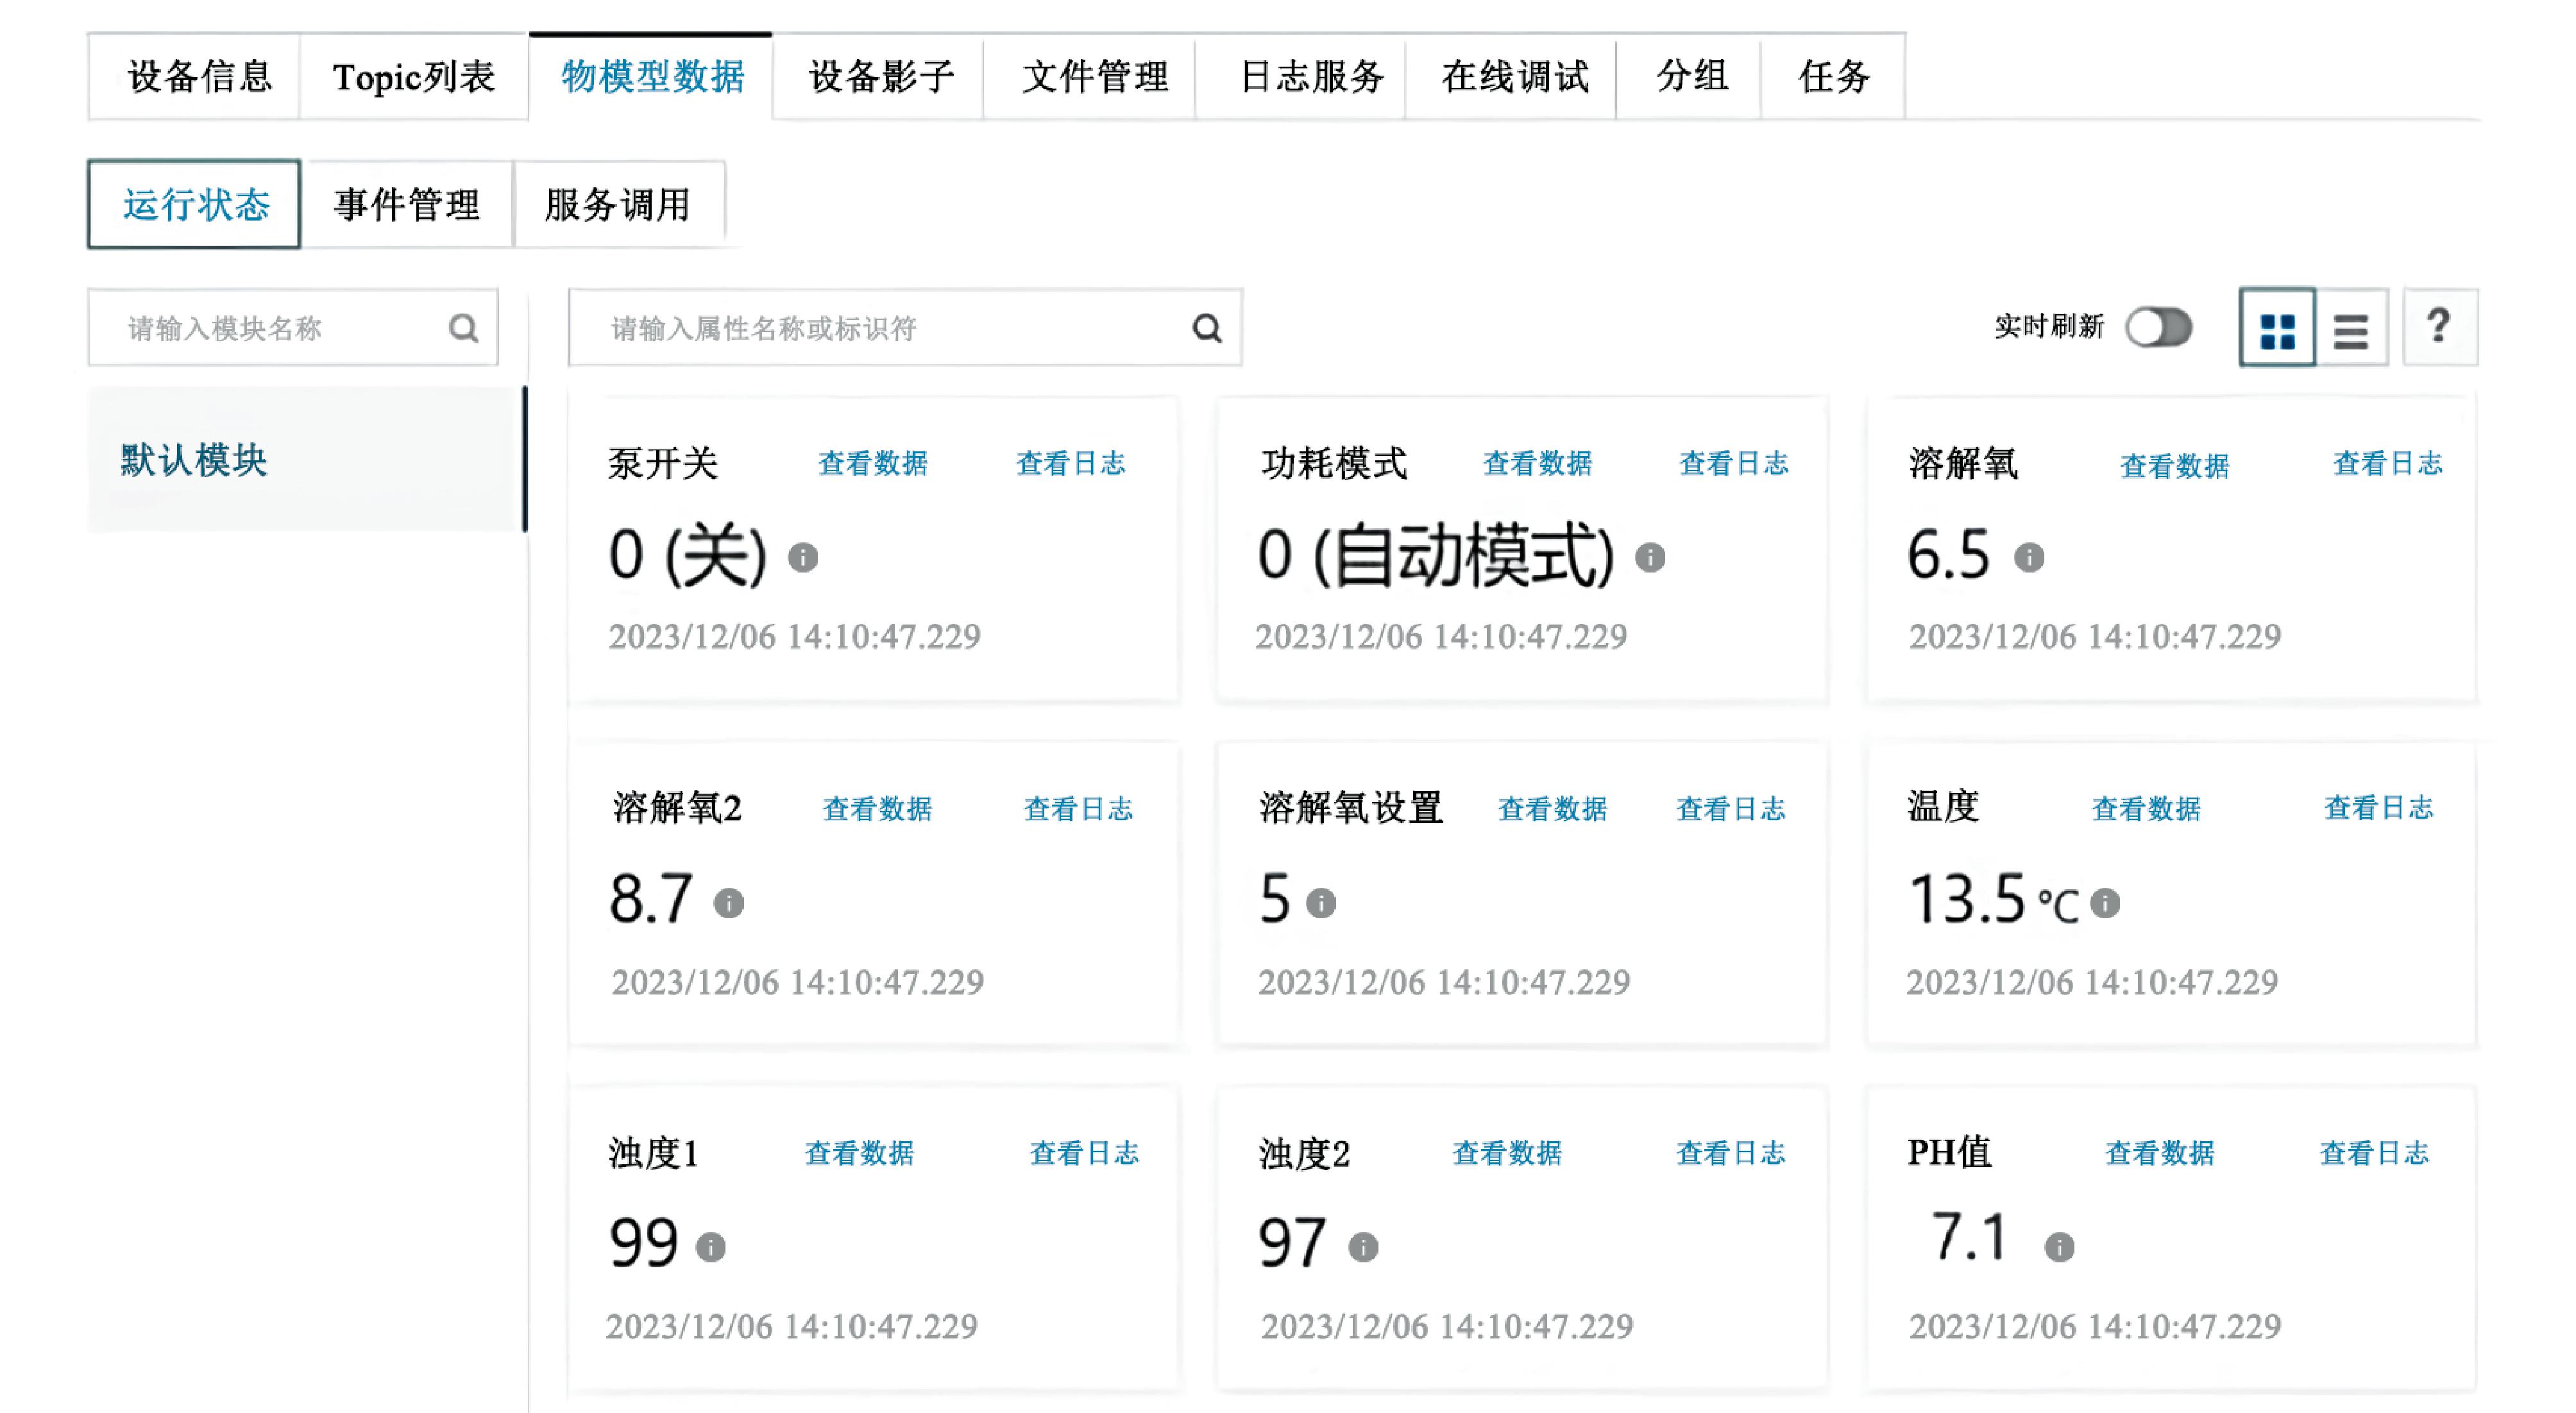Image resolution: width=2576 pixels, height=1413 pixels.
Task: Click 查看日志 for 功耗模式
Action: pyautogui.click(x=1734, y=464)
